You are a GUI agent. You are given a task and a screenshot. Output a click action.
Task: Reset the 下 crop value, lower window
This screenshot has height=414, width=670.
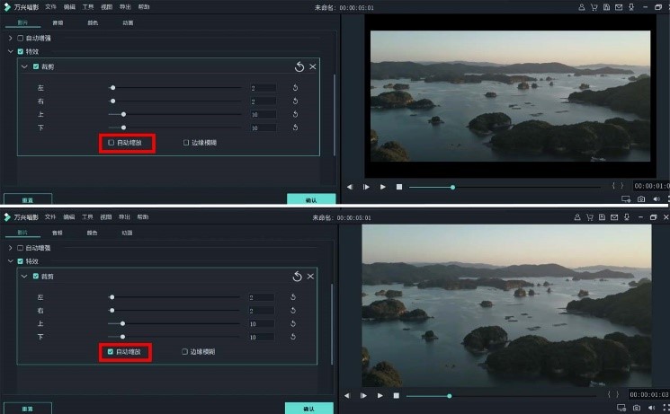(293, 337)
